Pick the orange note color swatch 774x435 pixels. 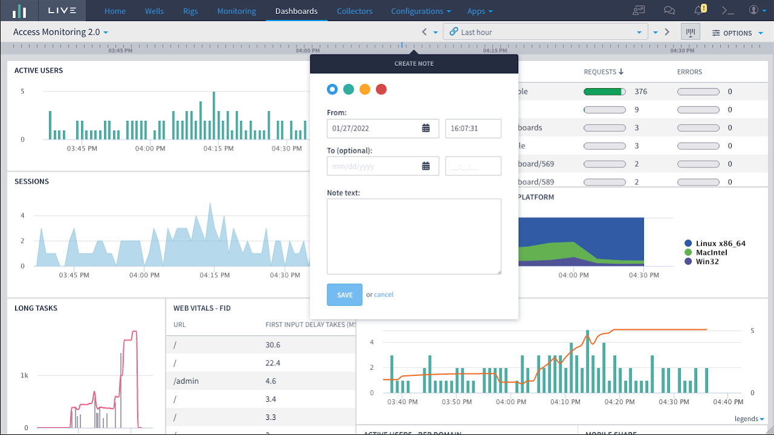365,89
